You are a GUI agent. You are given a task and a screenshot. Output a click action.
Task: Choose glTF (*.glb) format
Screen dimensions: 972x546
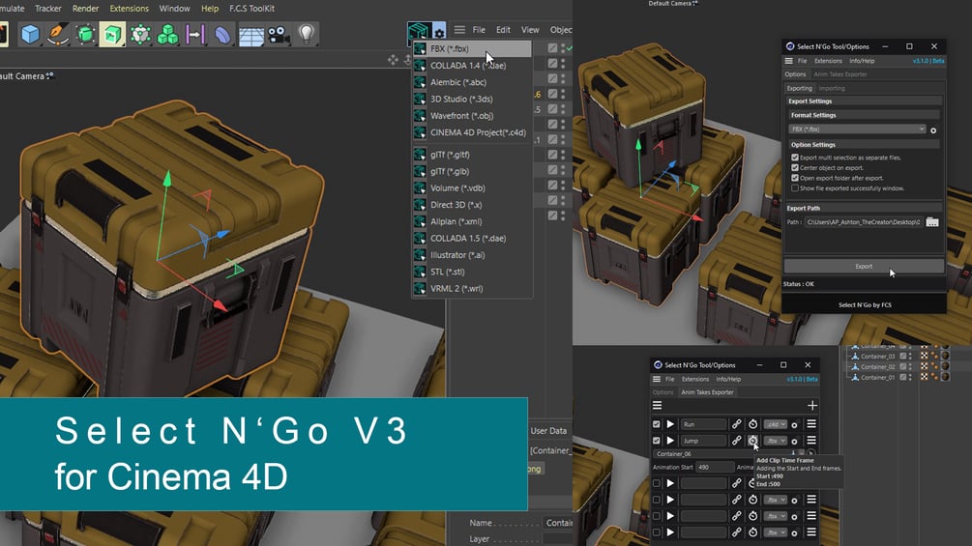pos(472,171)
